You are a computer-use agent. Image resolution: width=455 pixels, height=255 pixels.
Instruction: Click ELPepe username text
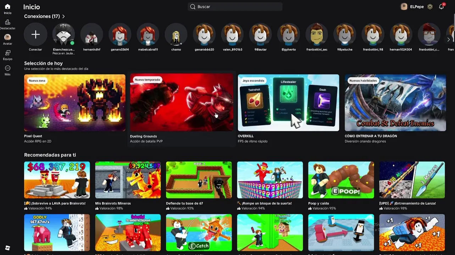pyautogui.click(x=417, y=7)
